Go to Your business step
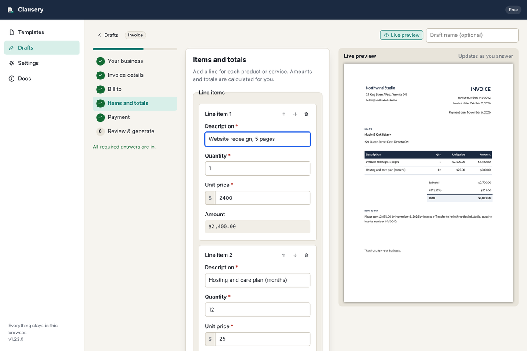 click(x=135, y=61)
